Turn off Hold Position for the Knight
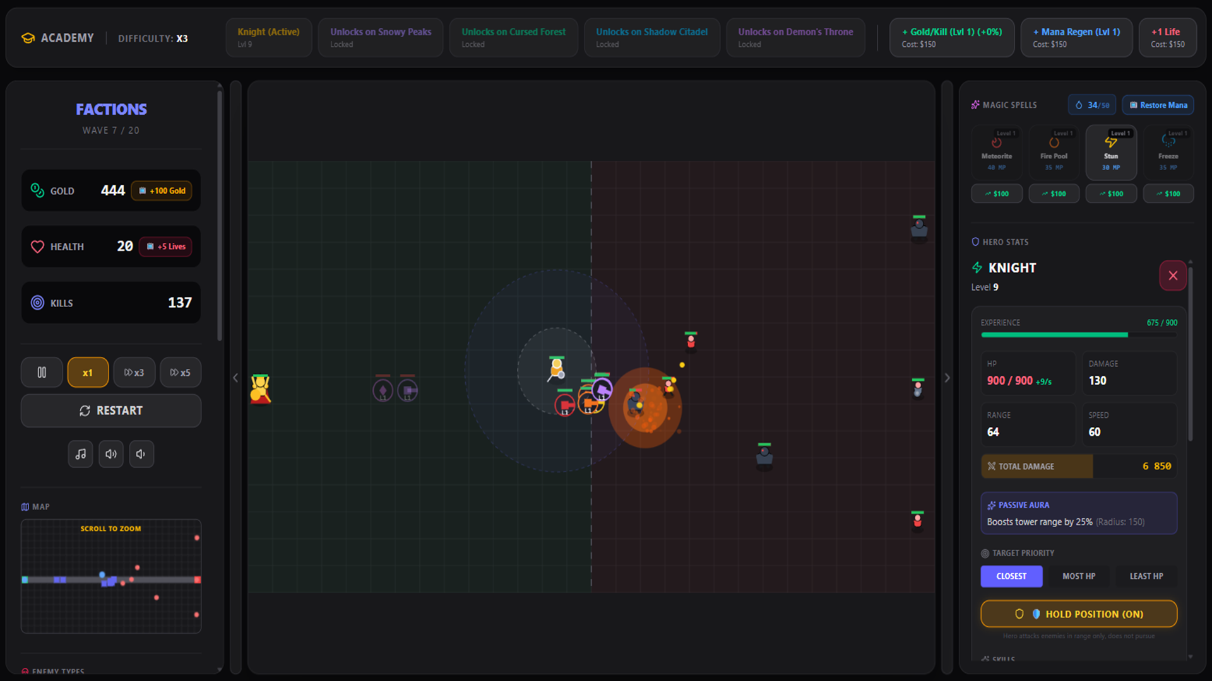The height and width of the screenshot is (681, 1212). point(1078,614)
